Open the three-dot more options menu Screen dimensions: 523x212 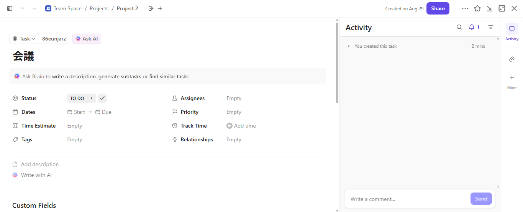[x=465, y=8]
